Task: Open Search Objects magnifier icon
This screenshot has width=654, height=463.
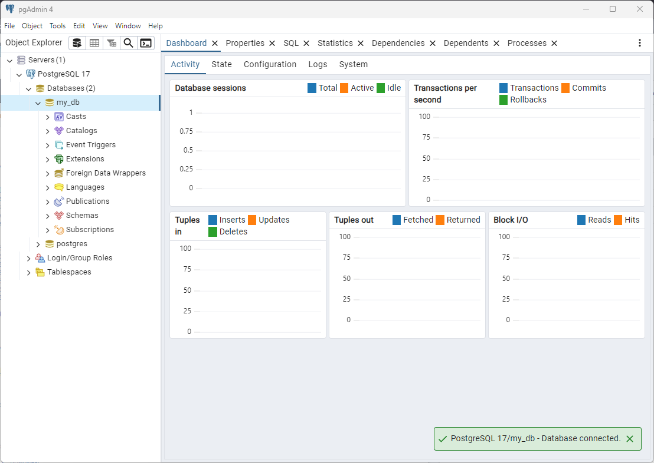Action: point(129,43)
